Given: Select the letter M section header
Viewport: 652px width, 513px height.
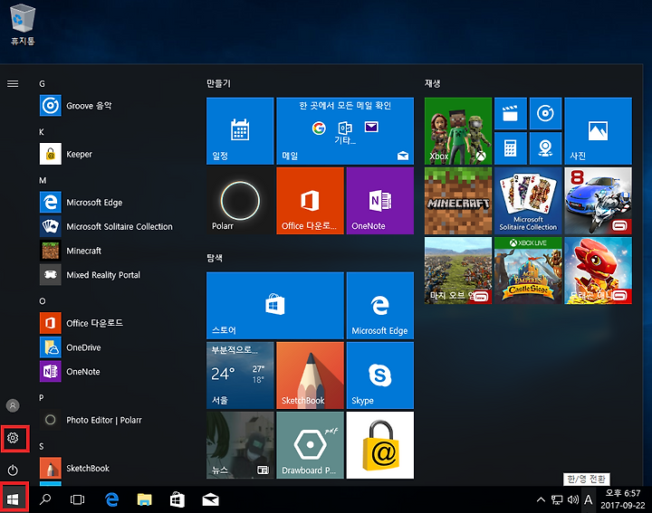Looking at the screenshot, I should point(43,180).
